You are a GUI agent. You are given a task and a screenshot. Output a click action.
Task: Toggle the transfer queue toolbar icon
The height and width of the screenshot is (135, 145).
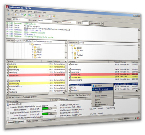(x=25, y=15)
